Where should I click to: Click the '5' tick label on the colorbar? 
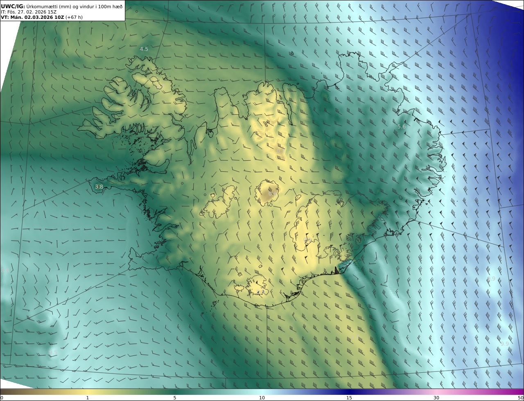coord(175,398)
